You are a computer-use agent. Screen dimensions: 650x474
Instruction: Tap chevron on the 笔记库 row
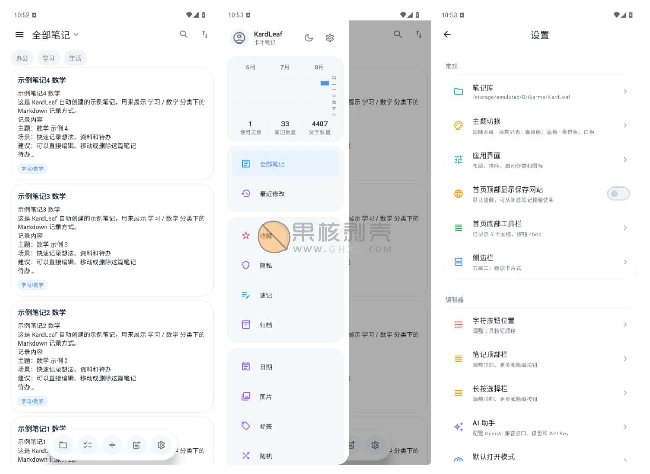pos(625,91)
